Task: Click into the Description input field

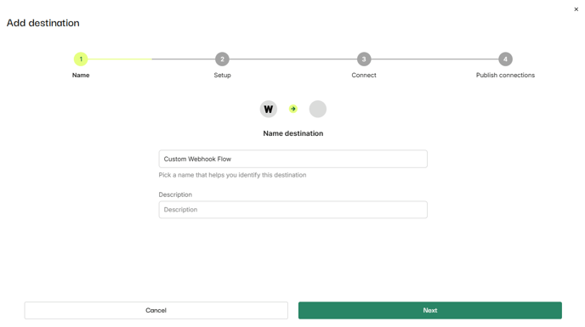Action: (292, 210)
